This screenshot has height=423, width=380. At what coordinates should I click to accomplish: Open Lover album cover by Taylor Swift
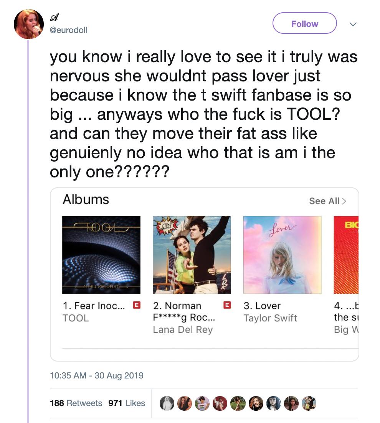click(x=282, y=255)
